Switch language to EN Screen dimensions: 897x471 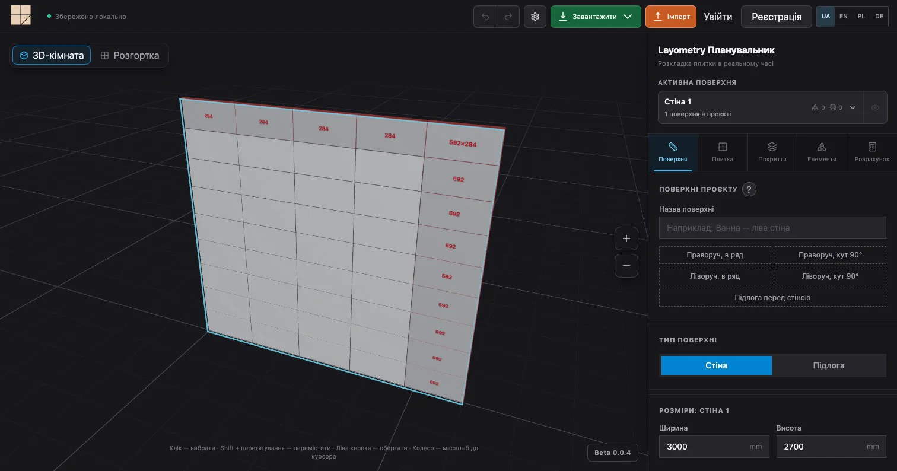844,17
